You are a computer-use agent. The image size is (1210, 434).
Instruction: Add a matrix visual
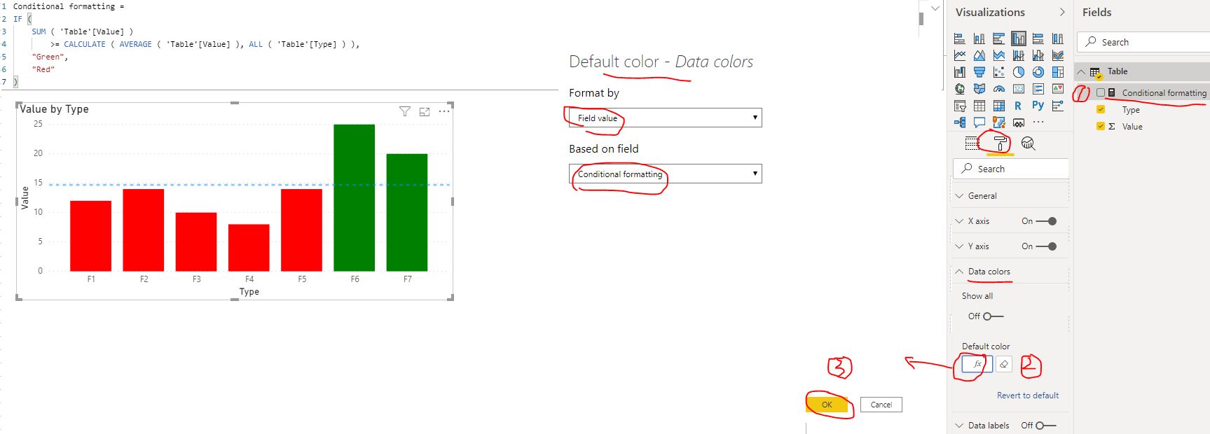point(999,106)
